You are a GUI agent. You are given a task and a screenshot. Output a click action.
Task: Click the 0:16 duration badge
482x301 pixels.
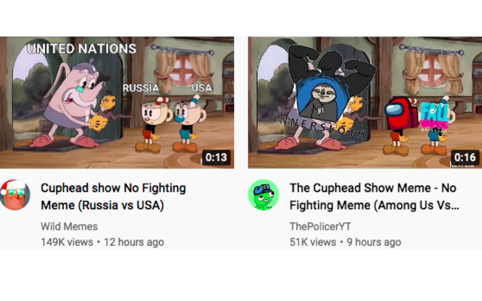pyautogui.click(x=465, y=157)
